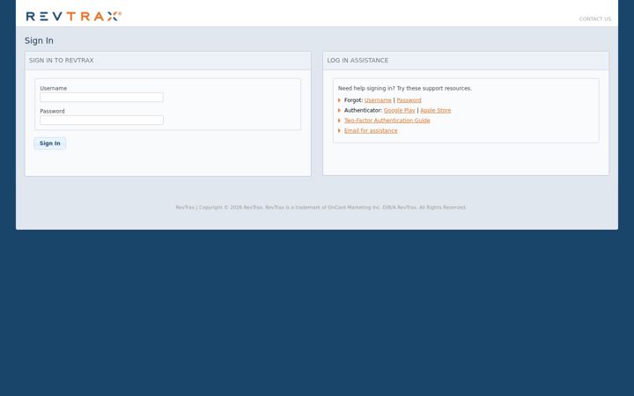Image resolution: width=634 pixels, height=396 pixels.
Task: Focus the Password input field
Action: pyautogui.click(x=101, y=120)
